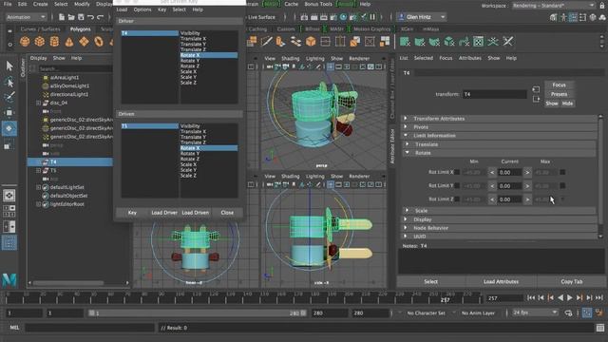608x342 pixels.
Task: Click frame 257 marker on time slider
Action: pos(446,300)
